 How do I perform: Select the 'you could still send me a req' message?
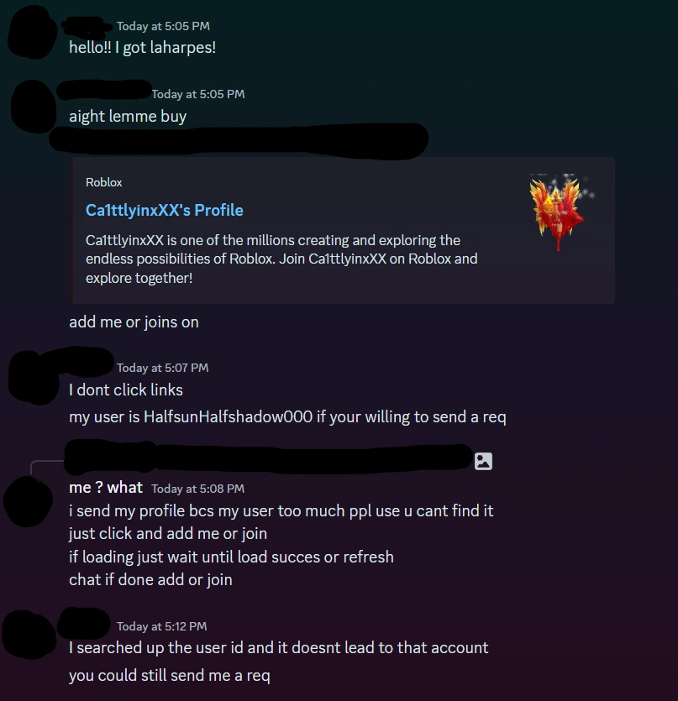(x=169, y=675)
